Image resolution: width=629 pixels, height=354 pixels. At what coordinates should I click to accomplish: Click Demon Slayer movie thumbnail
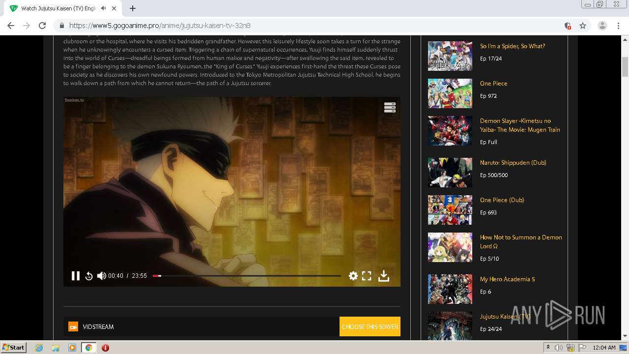pyautogui.click(x=450, y=131)
